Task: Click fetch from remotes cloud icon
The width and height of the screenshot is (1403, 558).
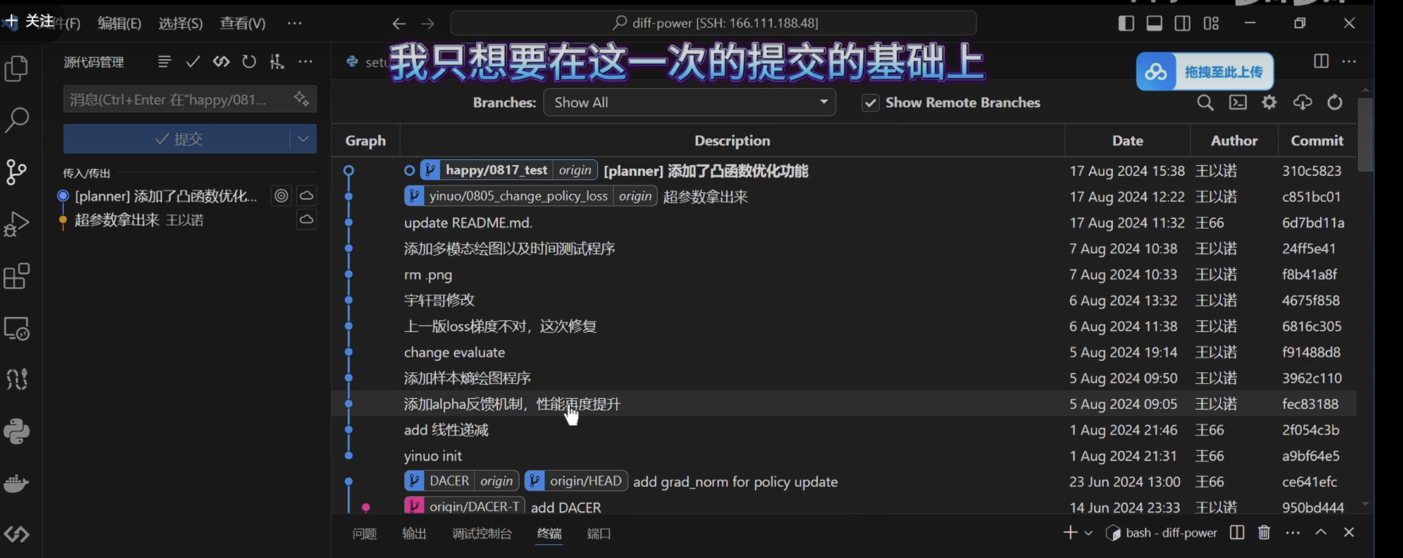Action: pos(1302,102)
